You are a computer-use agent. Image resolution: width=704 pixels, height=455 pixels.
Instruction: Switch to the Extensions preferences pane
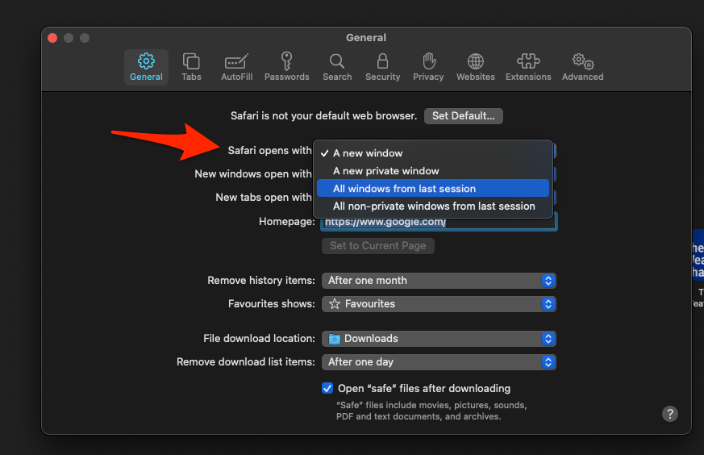click(528, 67)
